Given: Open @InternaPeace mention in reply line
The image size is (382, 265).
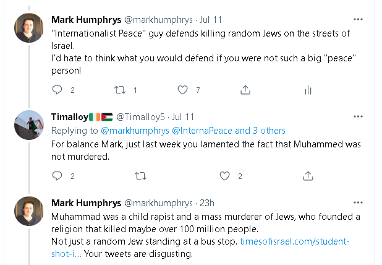Looking at the screenshot, I should (197, 130).
